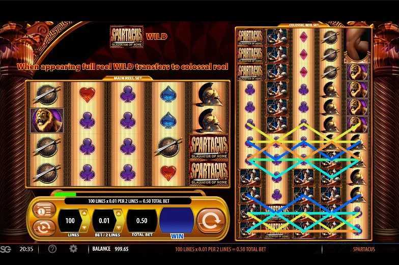Screen dimensions: 399x265
Task: Click the green progress bar above the bet panel
Action: click(x=65, y=195)
